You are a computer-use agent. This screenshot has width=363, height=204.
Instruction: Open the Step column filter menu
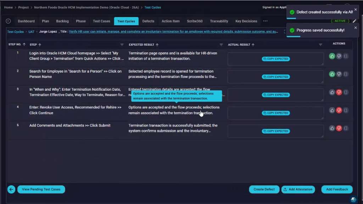[x=122, y=45]
